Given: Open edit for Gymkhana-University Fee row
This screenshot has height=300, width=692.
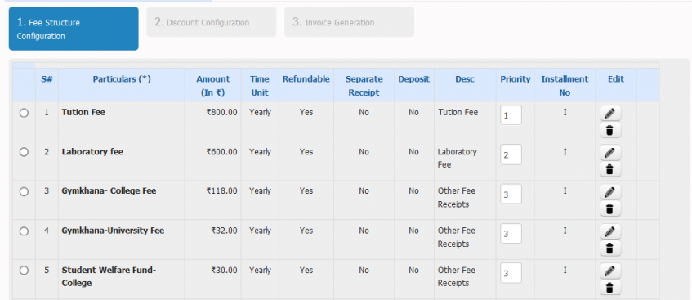Looking at the screenshot, I should (610, 231).
